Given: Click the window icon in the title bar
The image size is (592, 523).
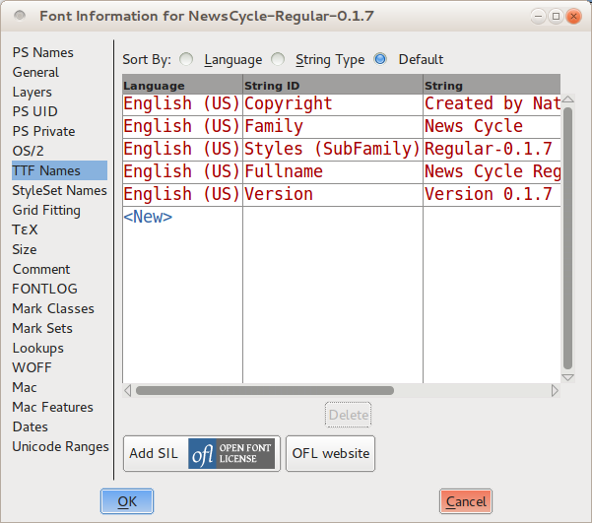Looking at the screenshot, I should pos(17,17).
